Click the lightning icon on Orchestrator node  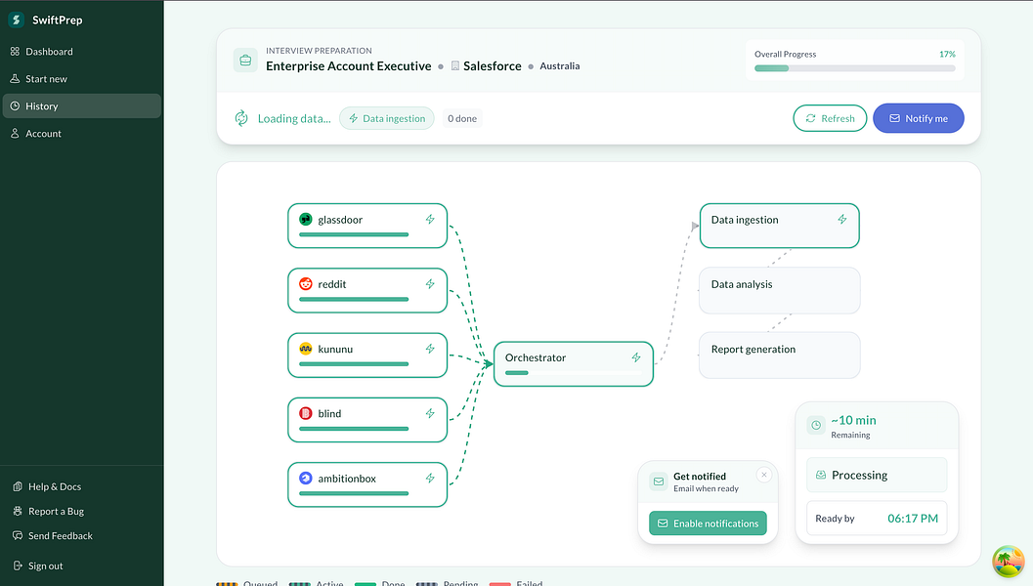[x=636, y=357]
